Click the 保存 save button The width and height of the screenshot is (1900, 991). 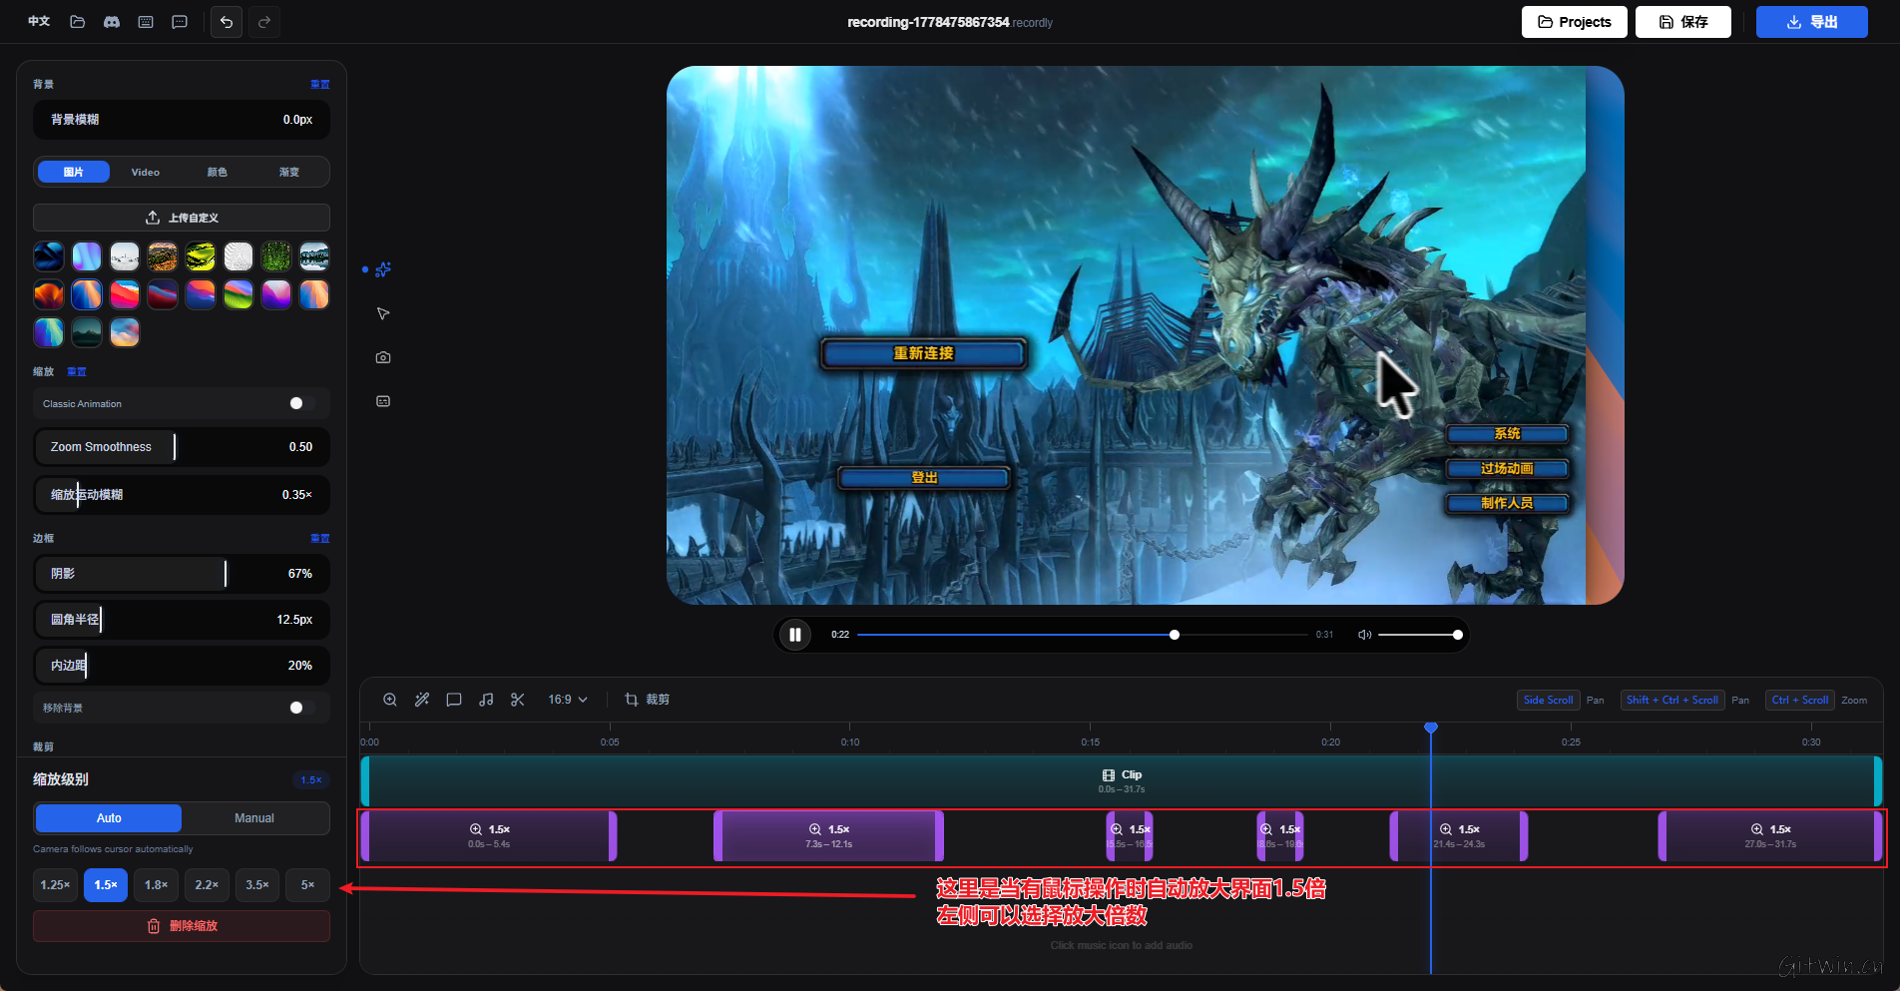pos(1683,22)
